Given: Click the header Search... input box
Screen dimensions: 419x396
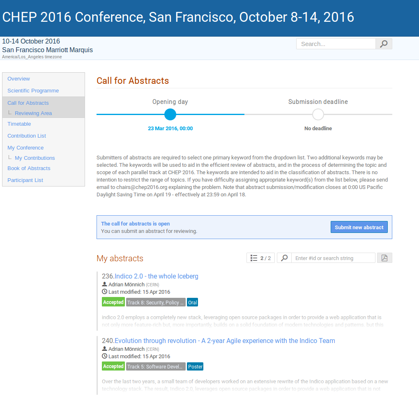Looking at the screenshot, I should pyautogui.click(x=336, y=44).
